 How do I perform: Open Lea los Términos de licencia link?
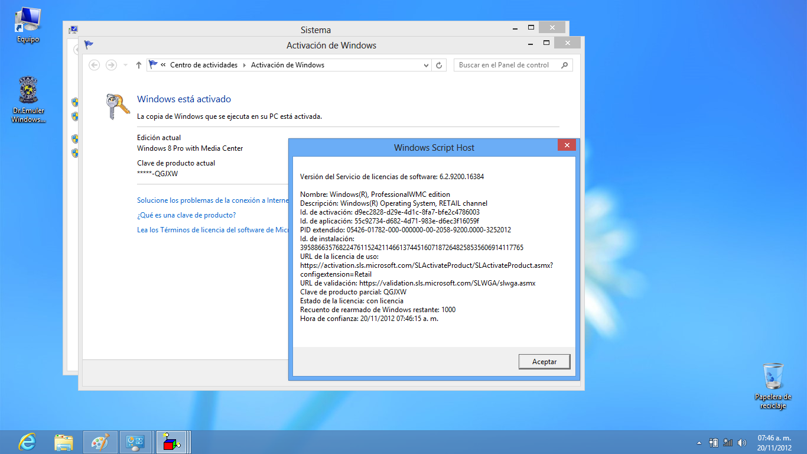tap(213, 230)
